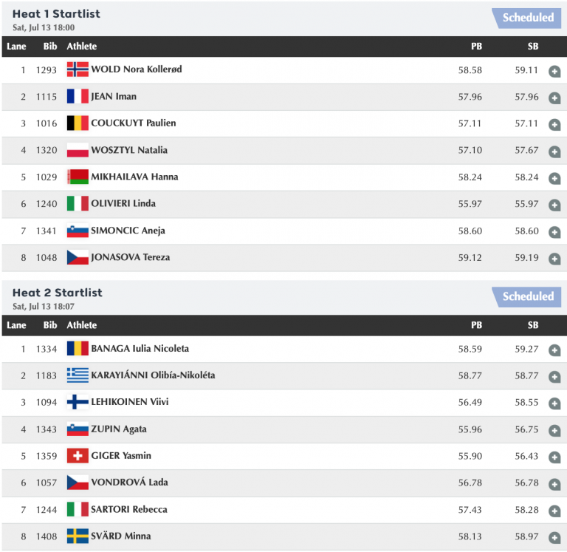The image size is (567, 552).
Task: Click plus icon on ZUPIN Agata row
Action: (554, 432)
